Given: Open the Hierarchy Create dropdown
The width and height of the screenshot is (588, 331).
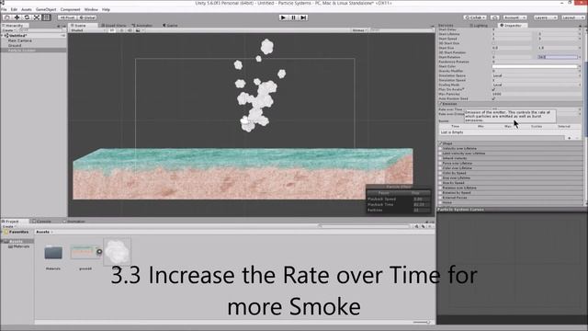Looking at the screenshot, I should 8,30.
